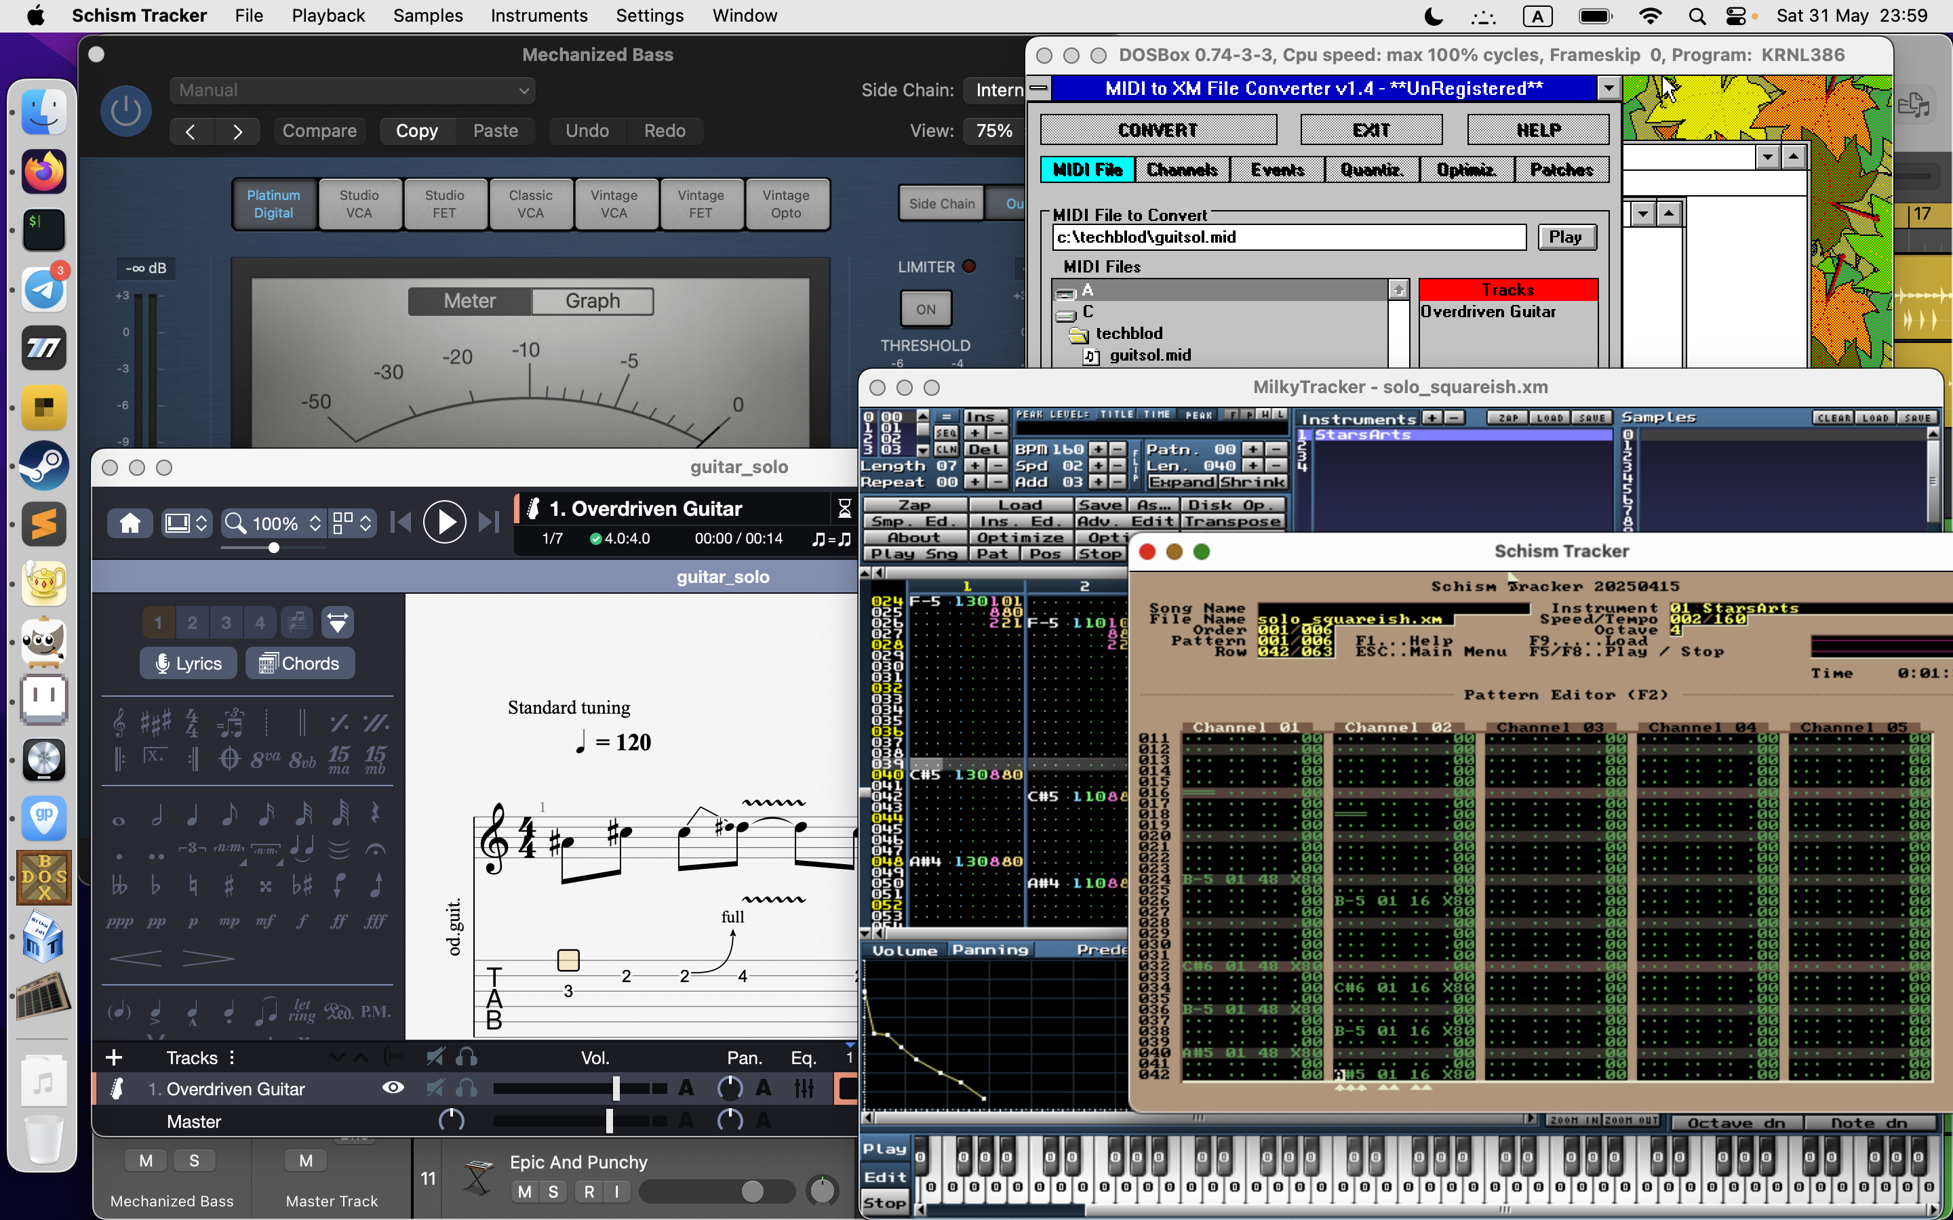
Task: Jump to end with skip-forward icon
Action: coord(488,522)
